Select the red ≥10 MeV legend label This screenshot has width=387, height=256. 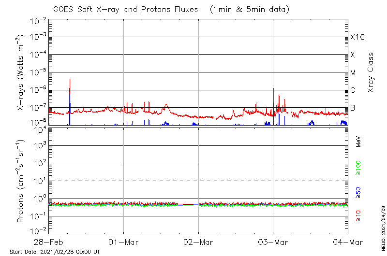(x=358, y=215)
